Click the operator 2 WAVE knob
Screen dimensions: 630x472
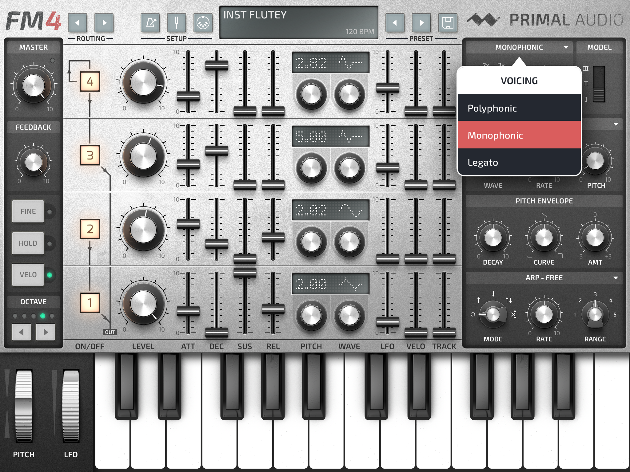tap(349, 242)
